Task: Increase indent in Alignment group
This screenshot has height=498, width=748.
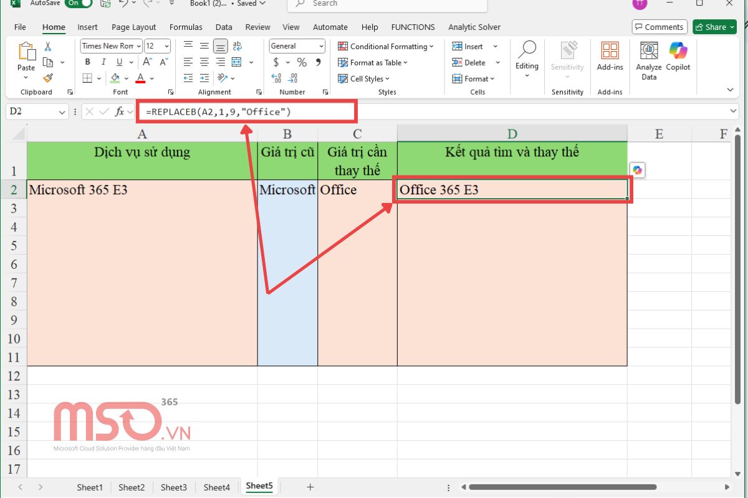Action: coord(204,78)
